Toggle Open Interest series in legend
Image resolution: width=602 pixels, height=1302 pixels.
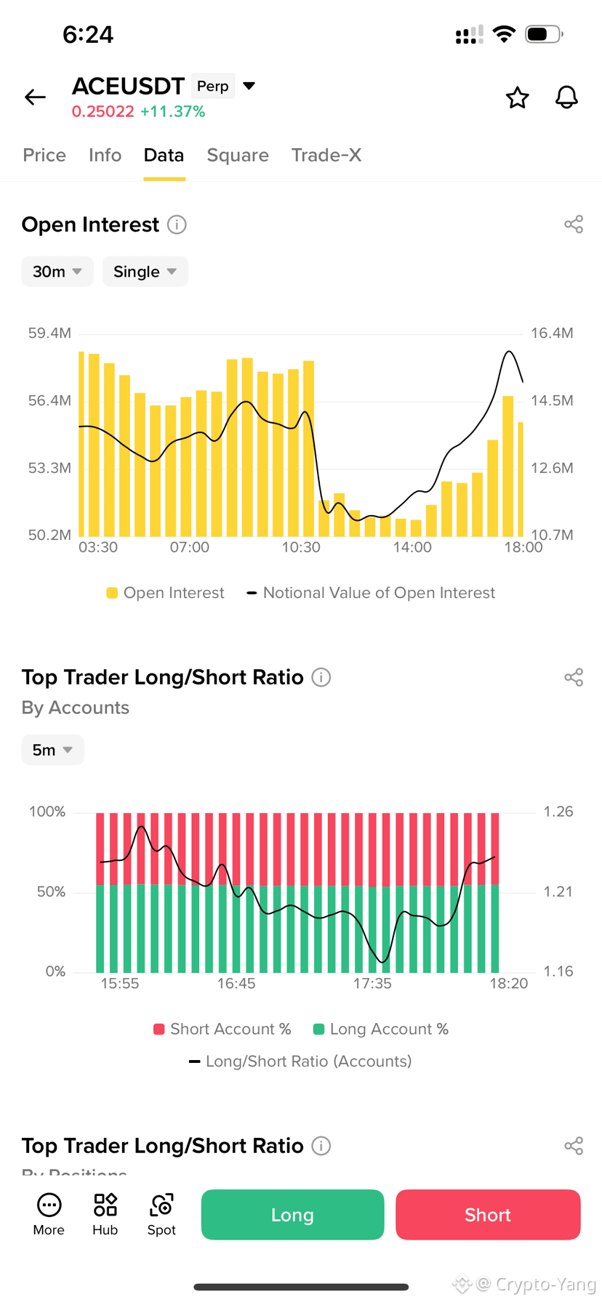[x=165, y=593]
